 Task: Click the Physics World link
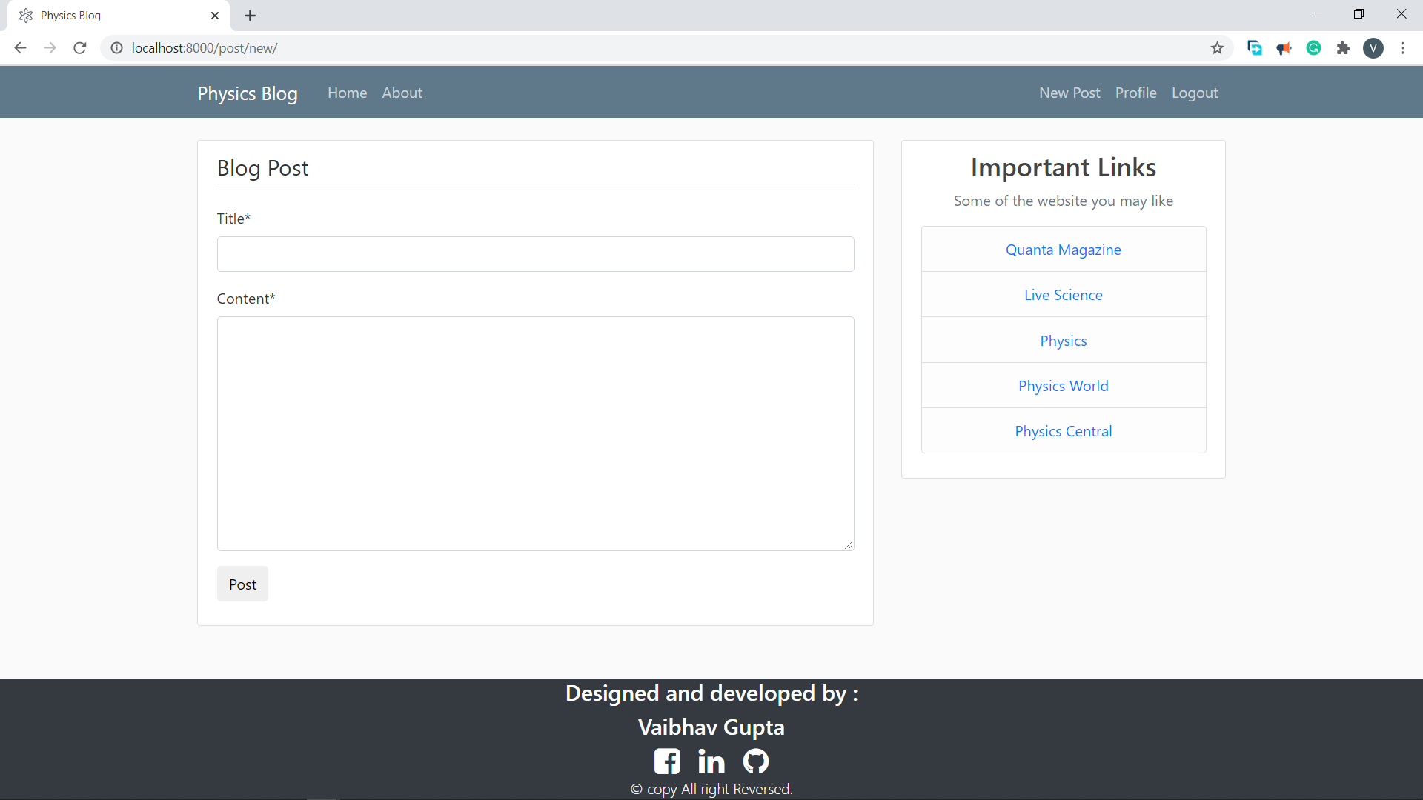click(1063, 386)
